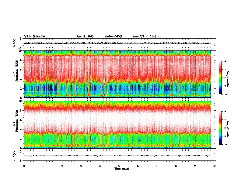Select the 'ch.1 Frequency (kHz)' axis label
The width and height of the screenshot is (241, 186).
pyautogui.click(x=16, y=71)
